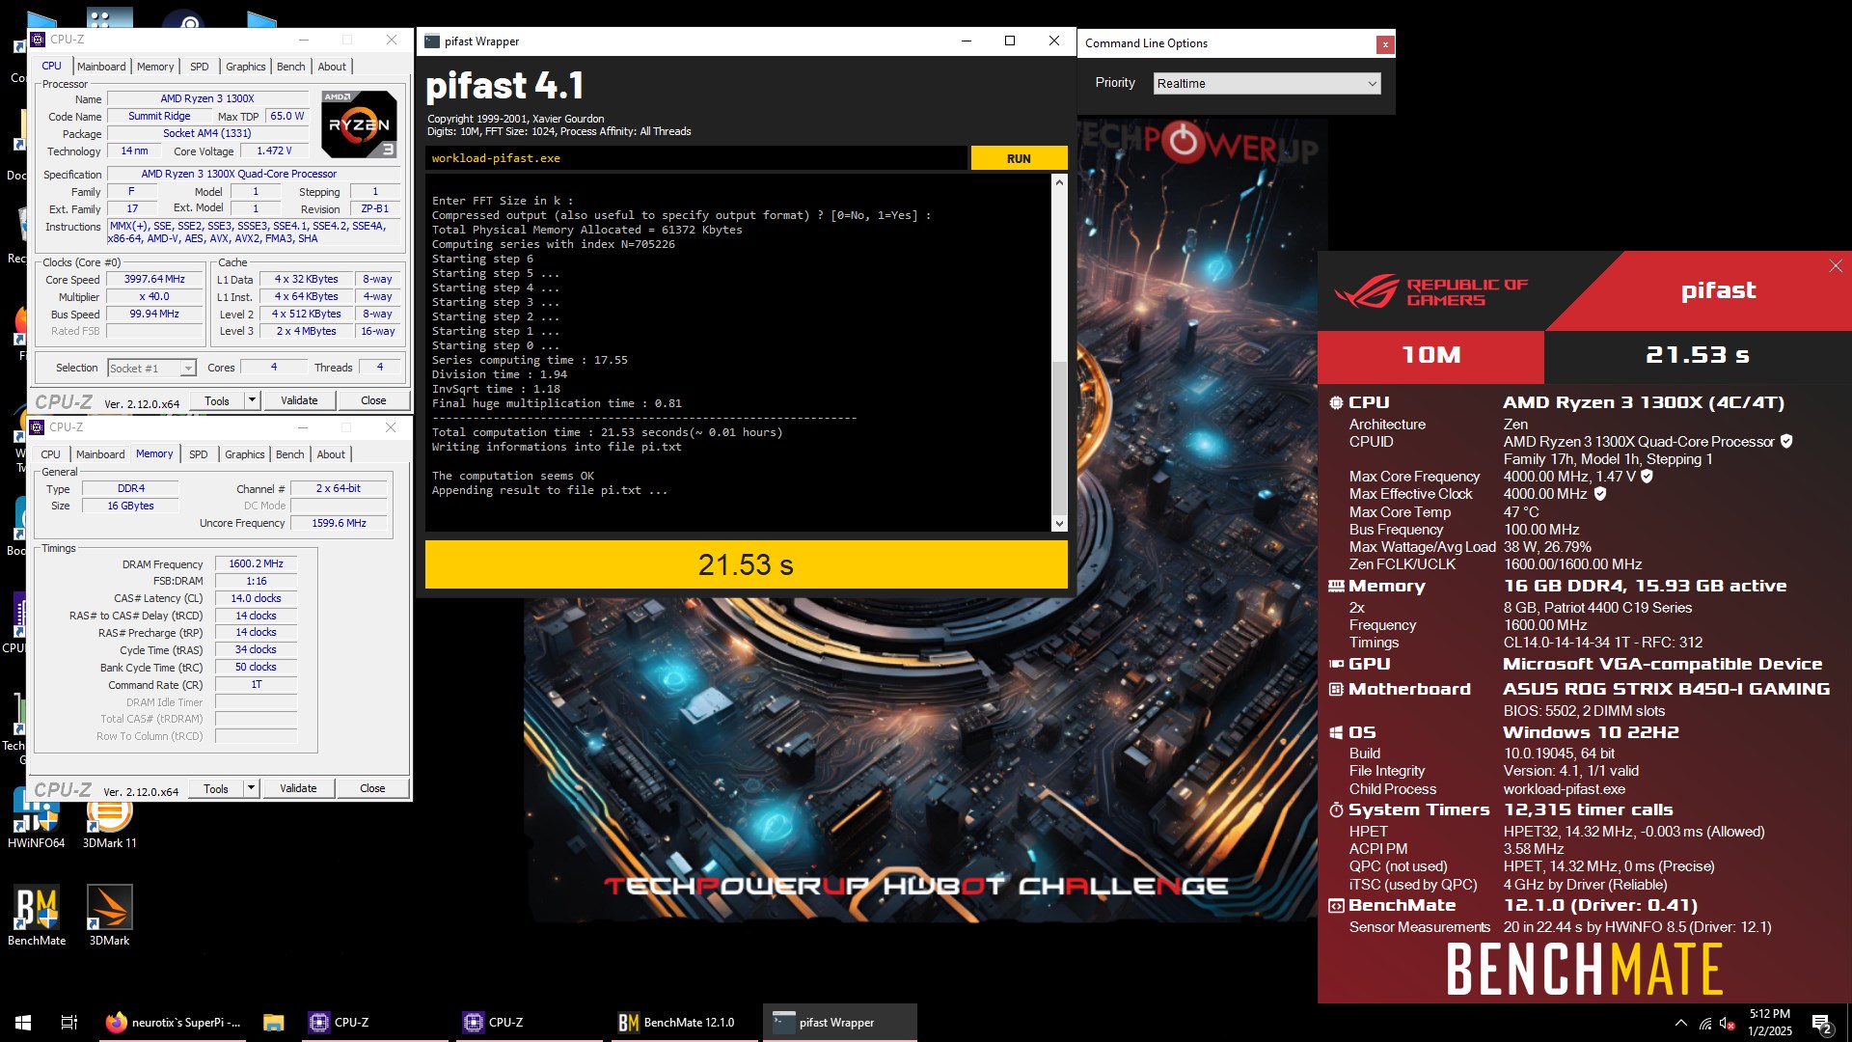Click the taskbar clock showing 5:12 PM

point(1769,1023)
